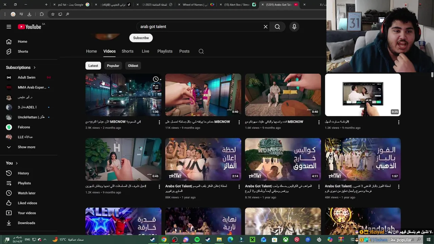This screenshot has height=244, width=434.
Task: Clear the search box with the X
Action: point(265,27)
